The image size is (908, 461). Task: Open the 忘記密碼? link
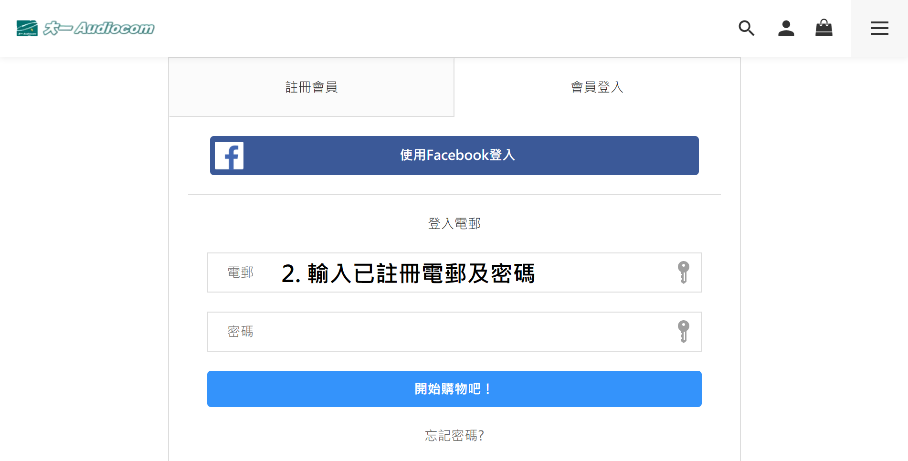click(x=454, y=435)
